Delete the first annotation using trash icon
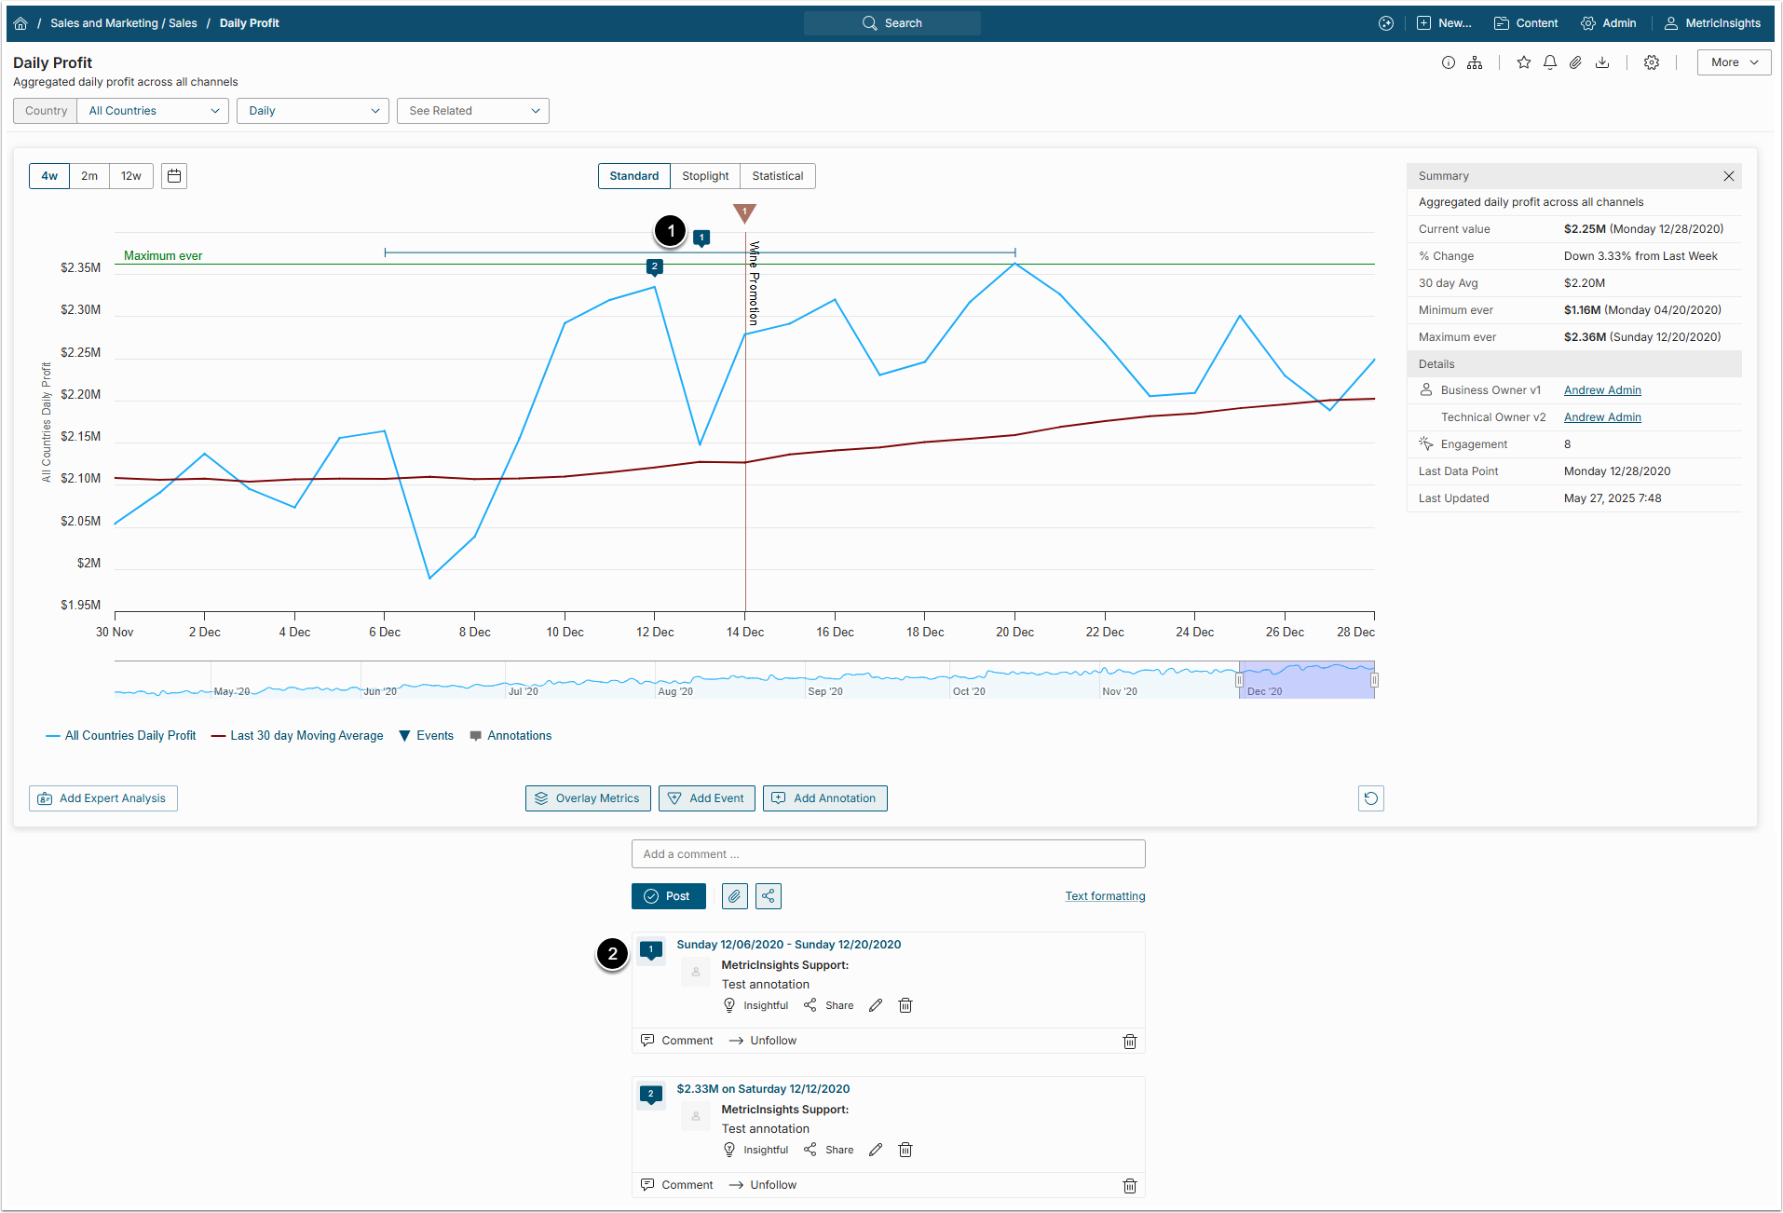This screenshot has height=1213, width=1783. 905,1005
